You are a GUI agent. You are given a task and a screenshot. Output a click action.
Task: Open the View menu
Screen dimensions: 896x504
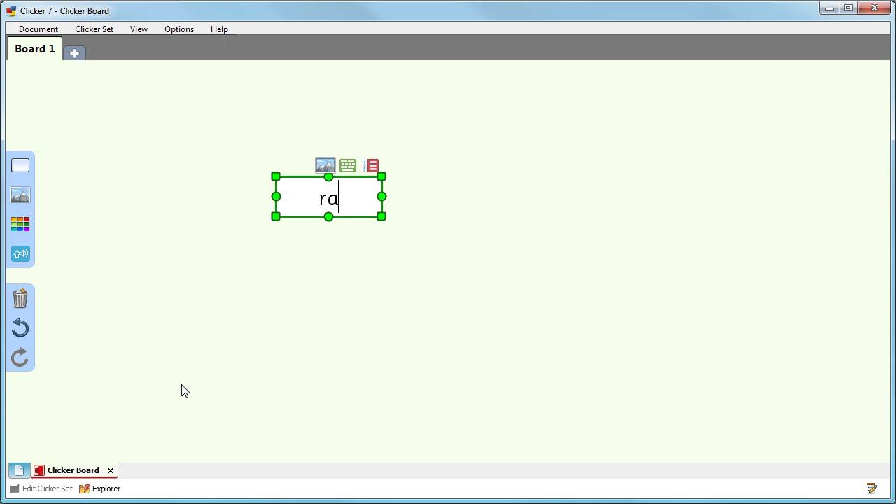[x=139, y=29]
